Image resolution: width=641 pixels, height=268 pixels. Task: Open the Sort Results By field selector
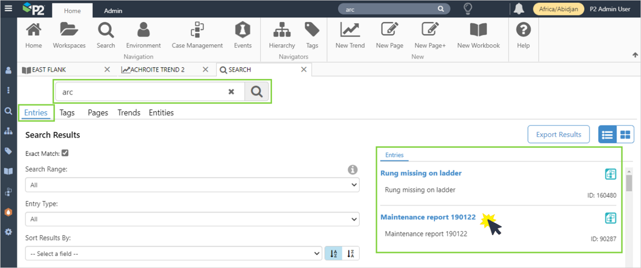pos(174,254)
